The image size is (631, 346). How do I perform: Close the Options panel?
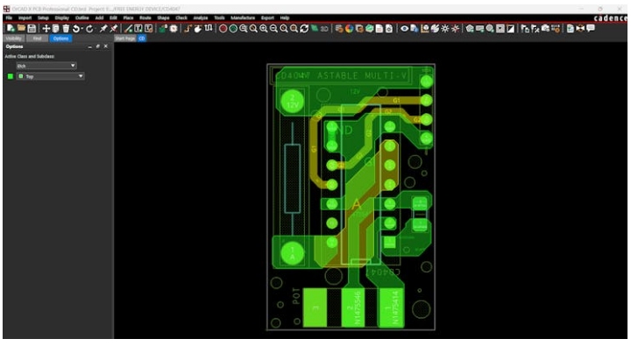106,46
